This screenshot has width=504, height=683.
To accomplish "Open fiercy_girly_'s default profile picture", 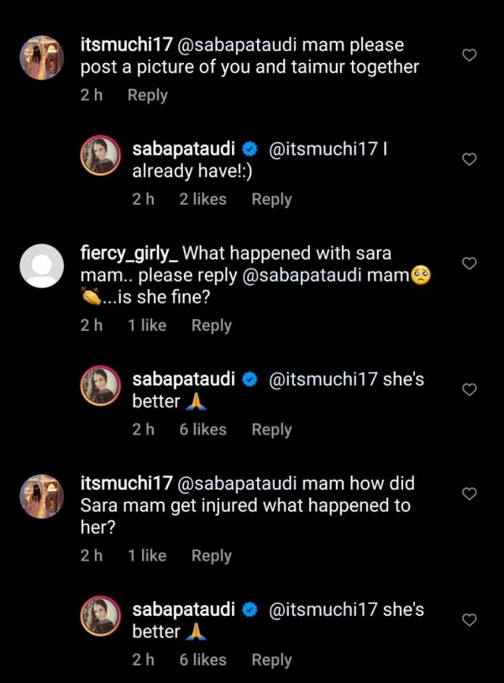I will click(x=41, y=266).
